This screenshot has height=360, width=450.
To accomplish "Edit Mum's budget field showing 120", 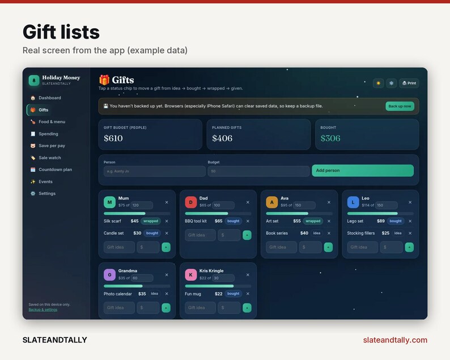I will pos(142,205).
